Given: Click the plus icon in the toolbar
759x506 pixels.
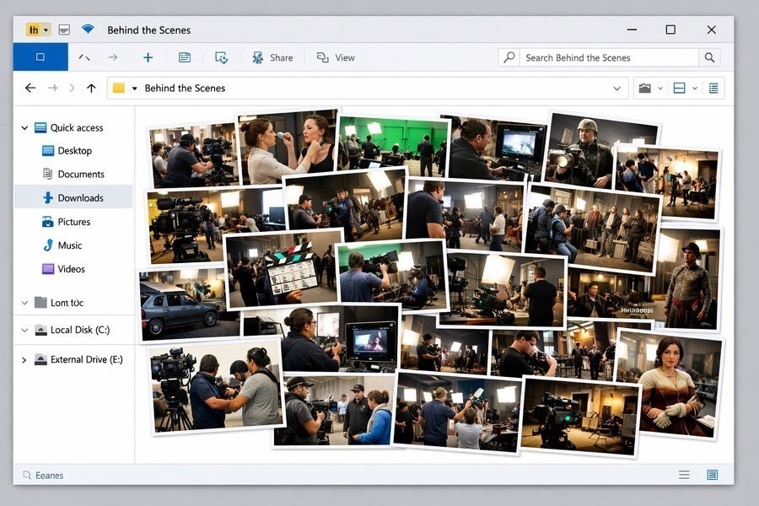Looking at the screenshot, I should (x=148, y=57).
